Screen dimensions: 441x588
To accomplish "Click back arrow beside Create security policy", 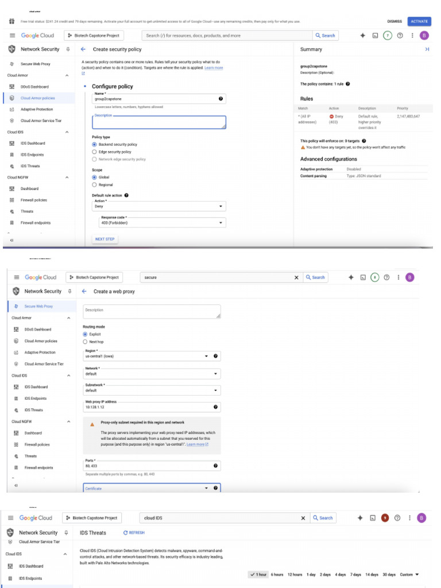I will [83, 49].
